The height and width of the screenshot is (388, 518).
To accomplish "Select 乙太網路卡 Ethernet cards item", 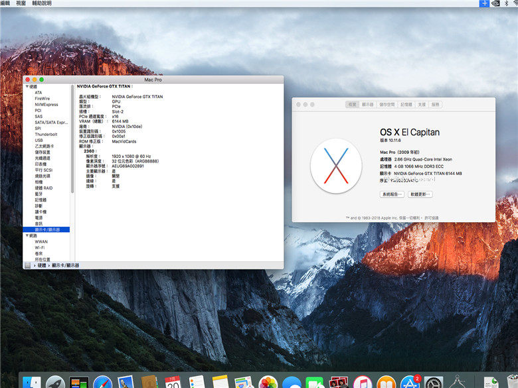I will [44, 146].
